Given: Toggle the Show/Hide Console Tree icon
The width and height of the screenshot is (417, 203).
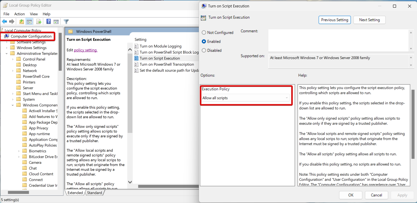Looking at the screenshot, I should pos(29,22).
